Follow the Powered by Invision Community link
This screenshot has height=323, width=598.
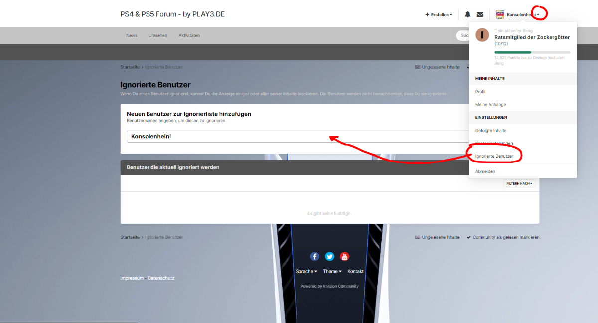pos(329,286)
